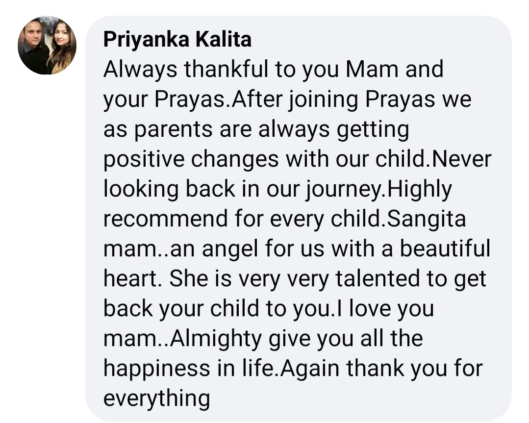Click the word "Almighty" in the comment
Image resolution: width=529 pixels, height=423 pixels.
coord(210,339)
